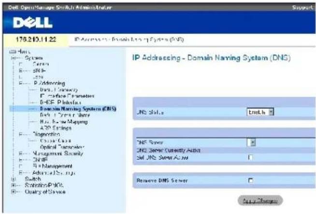The image size is (316, 214).
Task: Select Domain Naming System (DNS) item
Action: coord(78,109)
